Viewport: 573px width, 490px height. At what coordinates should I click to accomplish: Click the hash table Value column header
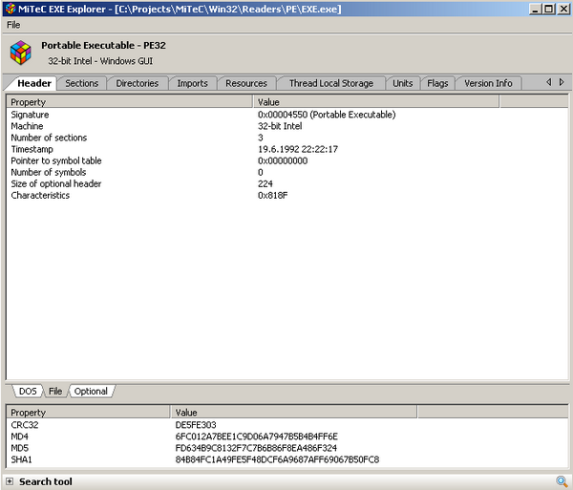294,413
